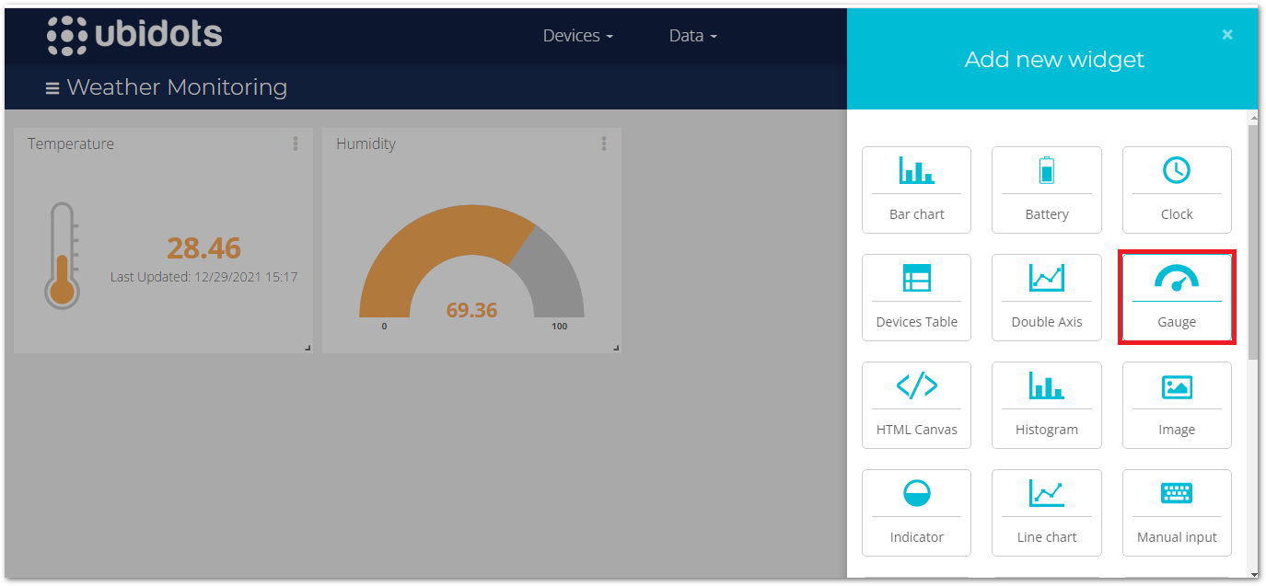Screen dimensions: 1266x586
Task: Open the Temperature widget options menu
Action: click(296, 144)
